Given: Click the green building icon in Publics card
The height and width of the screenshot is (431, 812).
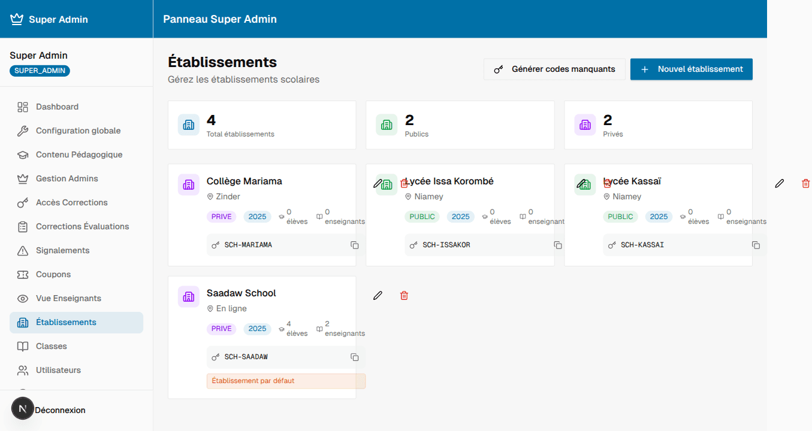Looking at the screenshot, I should coord(387,125).
